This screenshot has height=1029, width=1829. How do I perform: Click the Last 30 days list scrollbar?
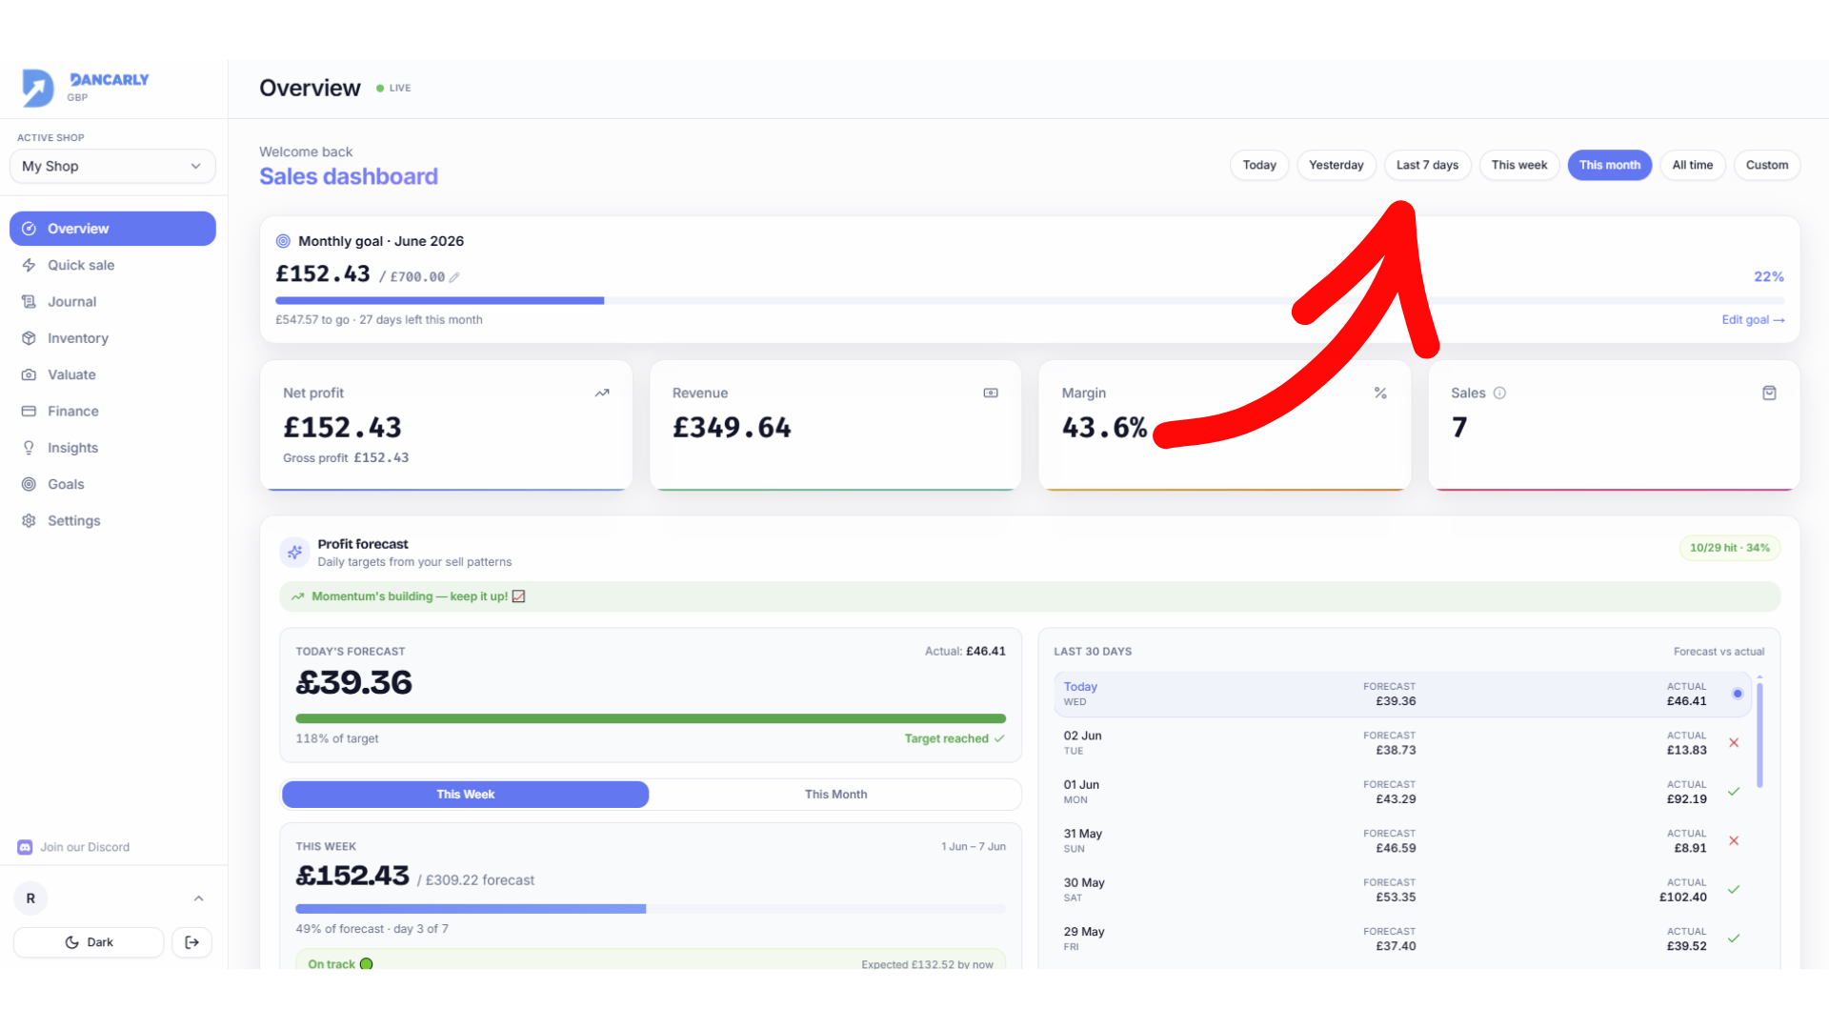[1759, 735]
